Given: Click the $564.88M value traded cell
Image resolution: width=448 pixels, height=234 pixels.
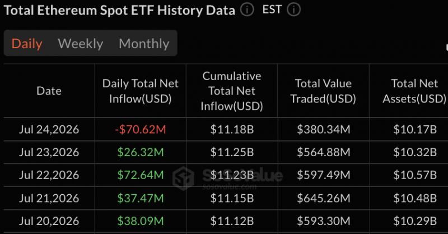Looking at the screenshot, I should pos(324,152).
